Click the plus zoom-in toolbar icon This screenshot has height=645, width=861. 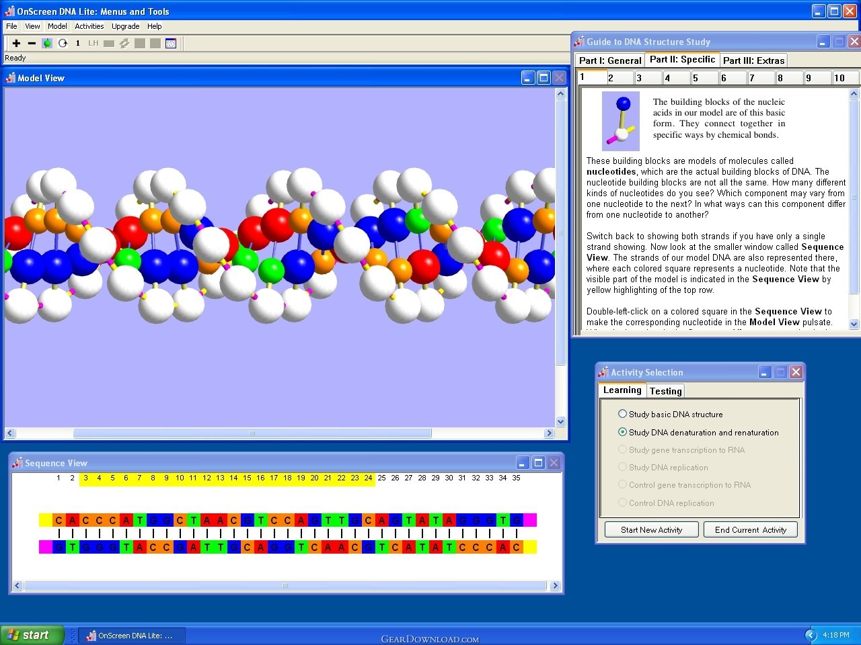pos(17,43)
